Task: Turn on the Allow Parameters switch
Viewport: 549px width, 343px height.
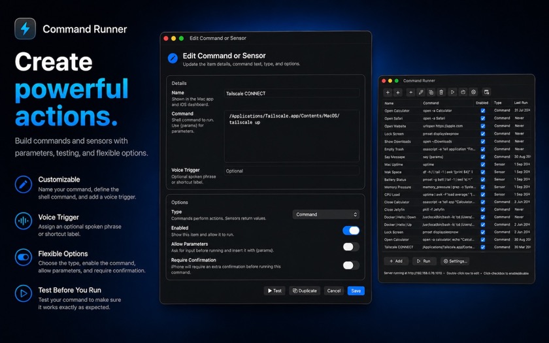Action: pos(351,247)
